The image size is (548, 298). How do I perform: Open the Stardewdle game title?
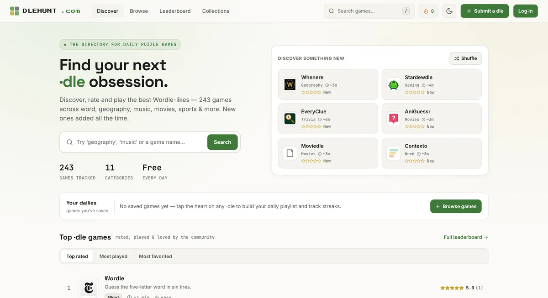[x=418, y=78]
